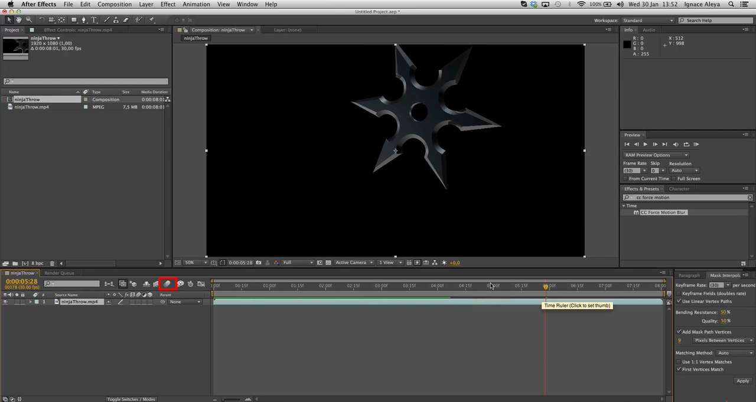Open the Effect menu
The height and width of the screenshot is (402, 756).
[x=168, y=4]
